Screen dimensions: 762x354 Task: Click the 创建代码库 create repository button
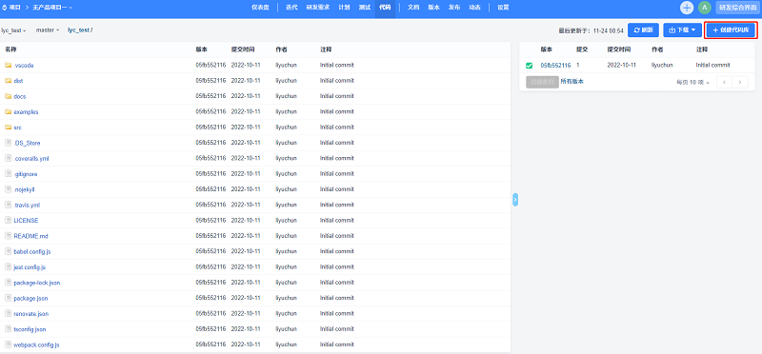click(731, 30)
